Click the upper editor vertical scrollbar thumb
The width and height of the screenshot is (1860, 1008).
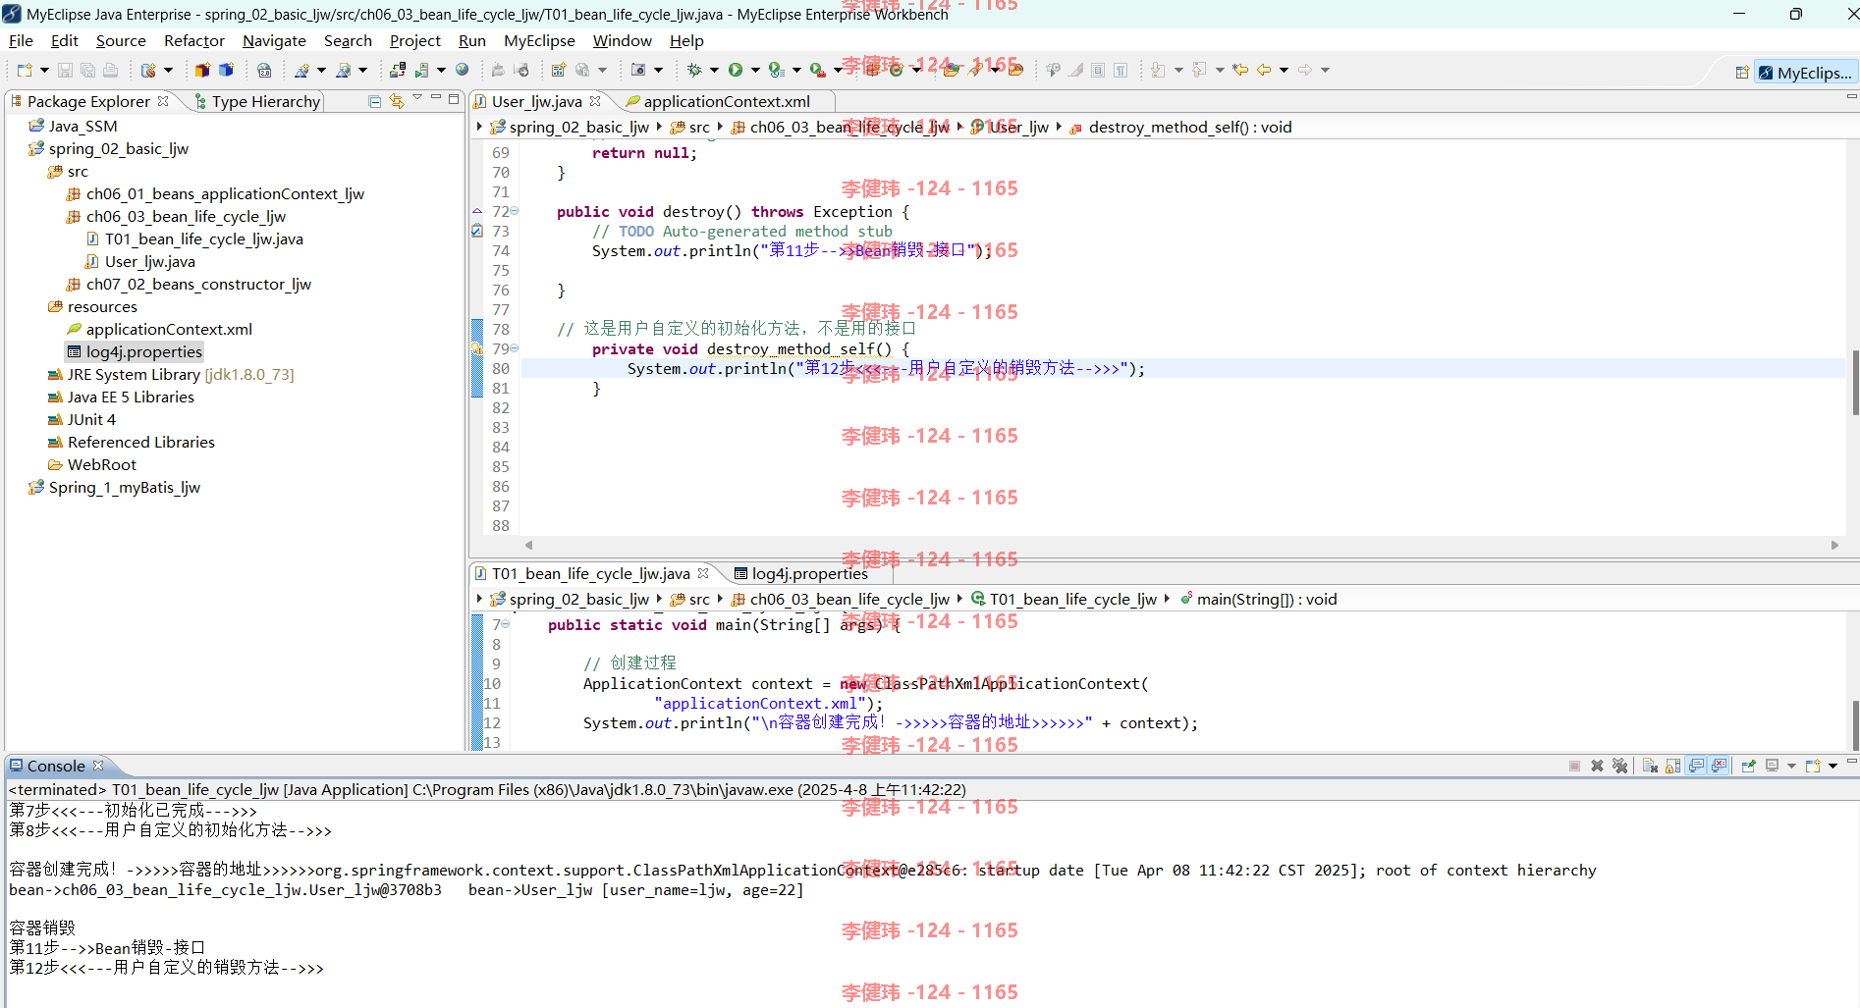tap(1855, 382)
